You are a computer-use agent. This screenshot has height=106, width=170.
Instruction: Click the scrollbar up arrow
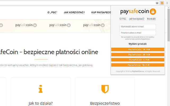pos(169,8)
